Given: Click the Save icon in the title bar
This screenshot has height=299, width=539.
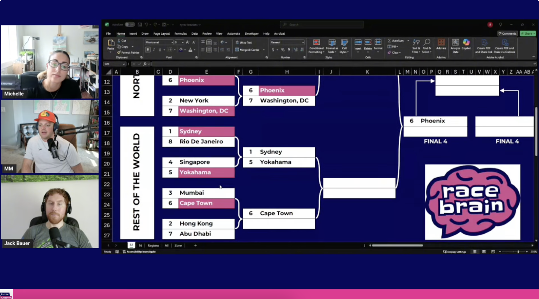Looking at the screenshot, I should click(140, 25).
